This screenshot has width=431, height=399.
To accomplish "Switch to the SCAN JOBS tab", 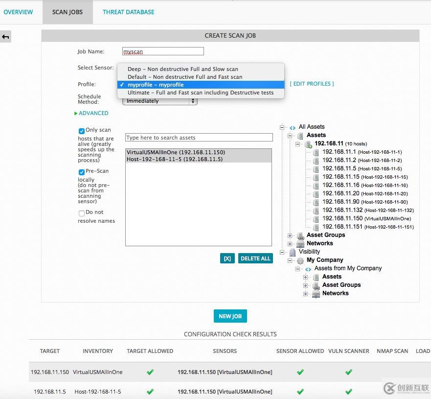I will 68,12.
